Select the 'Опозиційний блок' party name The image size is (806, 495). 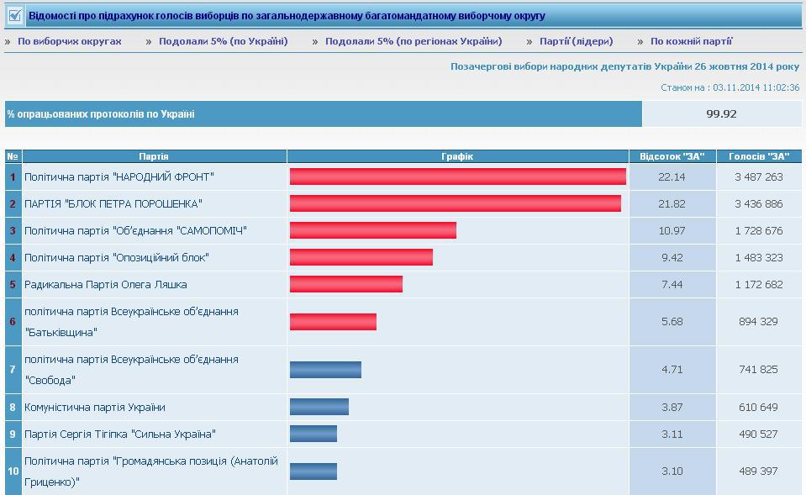coord(117,257)
